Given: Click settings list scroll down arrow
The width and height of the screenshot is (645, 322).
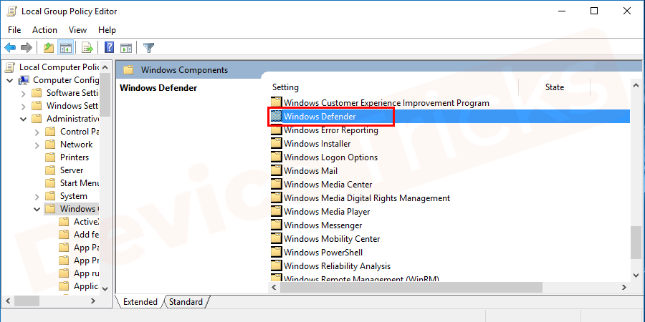Looking at the screenshot, I should point(636,275).
